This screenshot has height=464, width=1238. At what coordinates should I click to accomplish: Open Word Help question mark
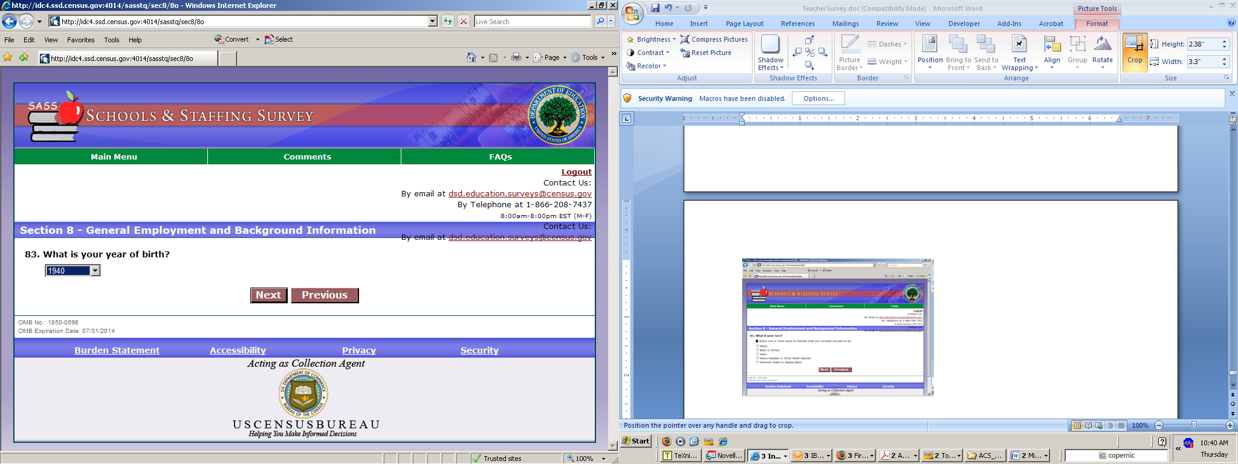1231,23
